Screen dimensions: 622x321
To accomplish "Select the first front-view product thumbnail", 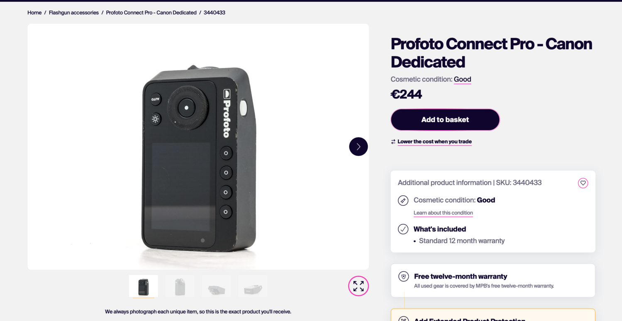I will (144, 286).
